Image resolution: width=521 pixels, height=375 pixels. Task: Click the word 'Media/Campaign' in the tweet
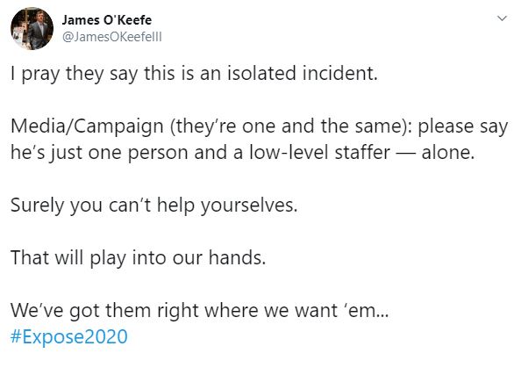(x=87, y=126)
